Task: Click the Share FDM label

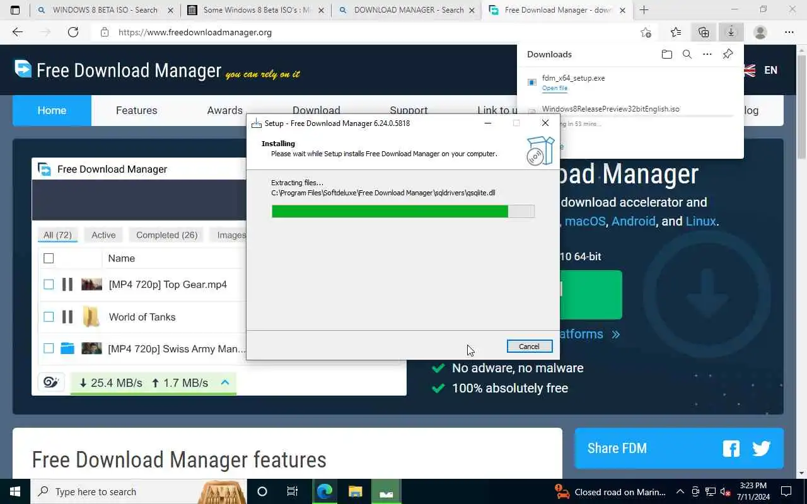Action: tap(617, 449)
